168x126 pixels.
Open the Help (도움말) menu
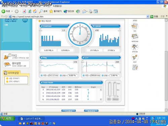pos(57,6)
